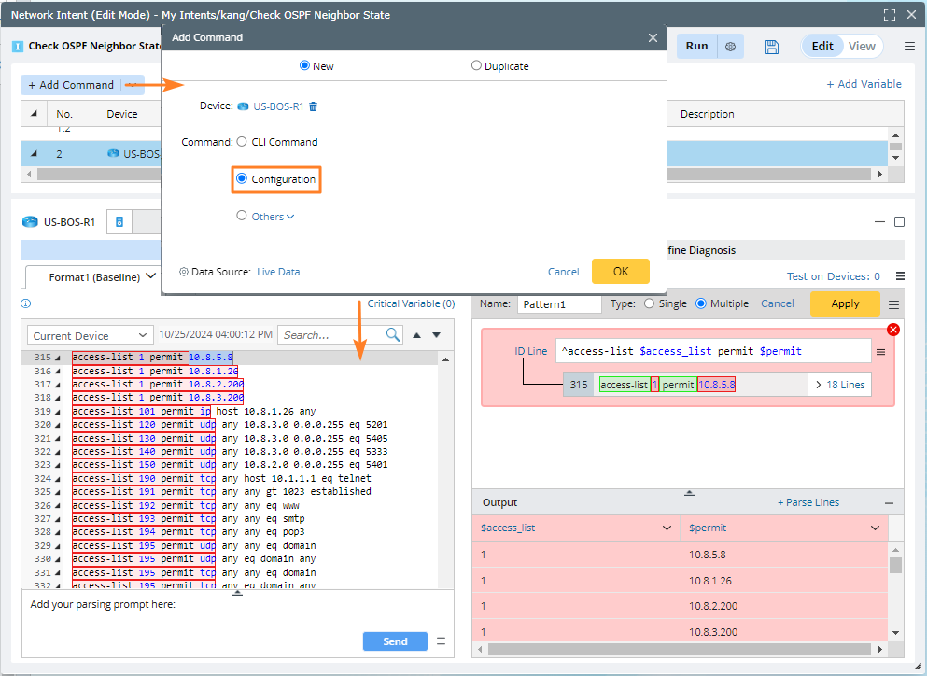Set pattern Type to Single
The height and width of the screenshot is (676, 927).
click(649, 303)
